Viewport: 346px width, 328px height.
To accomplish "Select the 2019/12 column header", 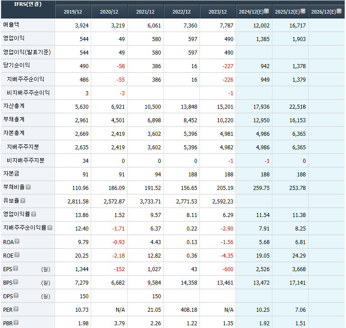I will click(73, 12).
